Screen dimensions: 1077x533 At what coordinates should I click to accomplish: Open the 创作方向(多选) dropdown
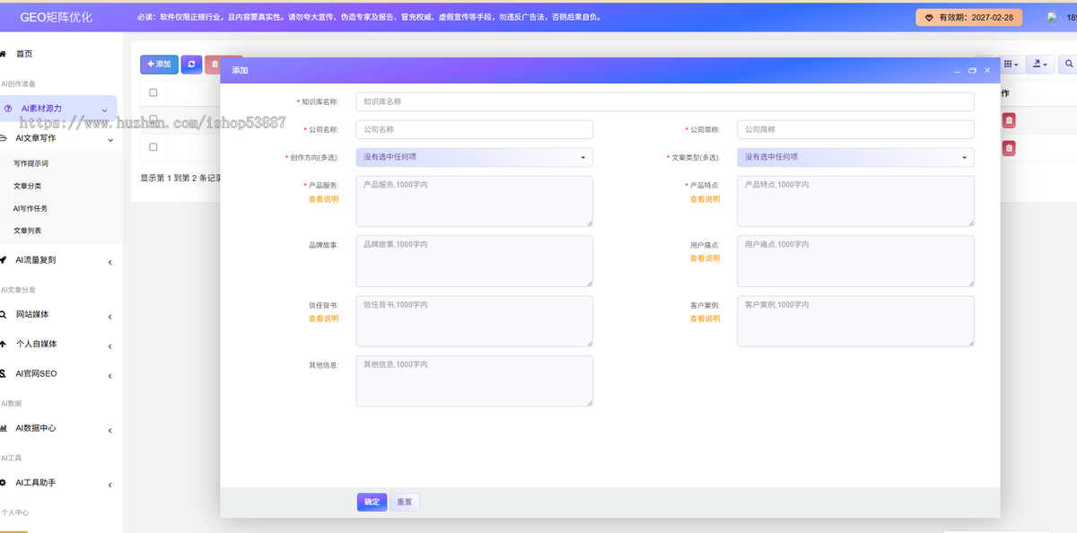click(x=475, y=157)
